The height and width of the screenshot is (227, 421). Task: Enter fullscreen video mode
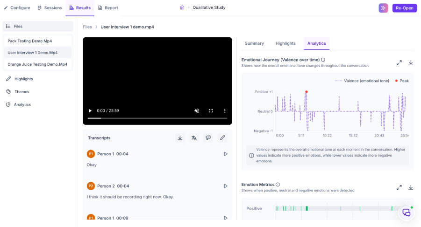pos(211,110)
